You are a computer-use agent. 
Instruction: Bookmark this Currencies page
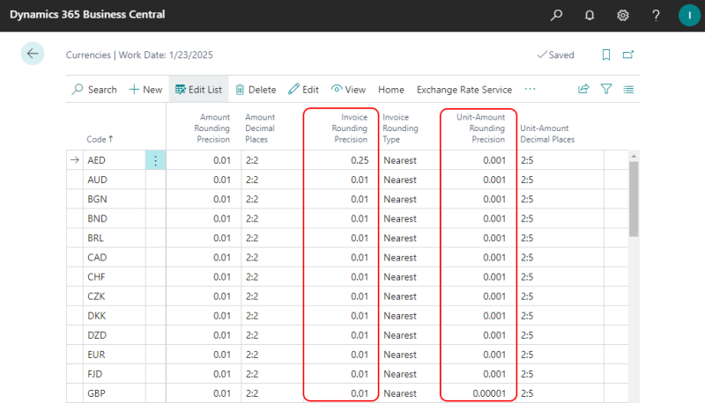coord(606,55)
